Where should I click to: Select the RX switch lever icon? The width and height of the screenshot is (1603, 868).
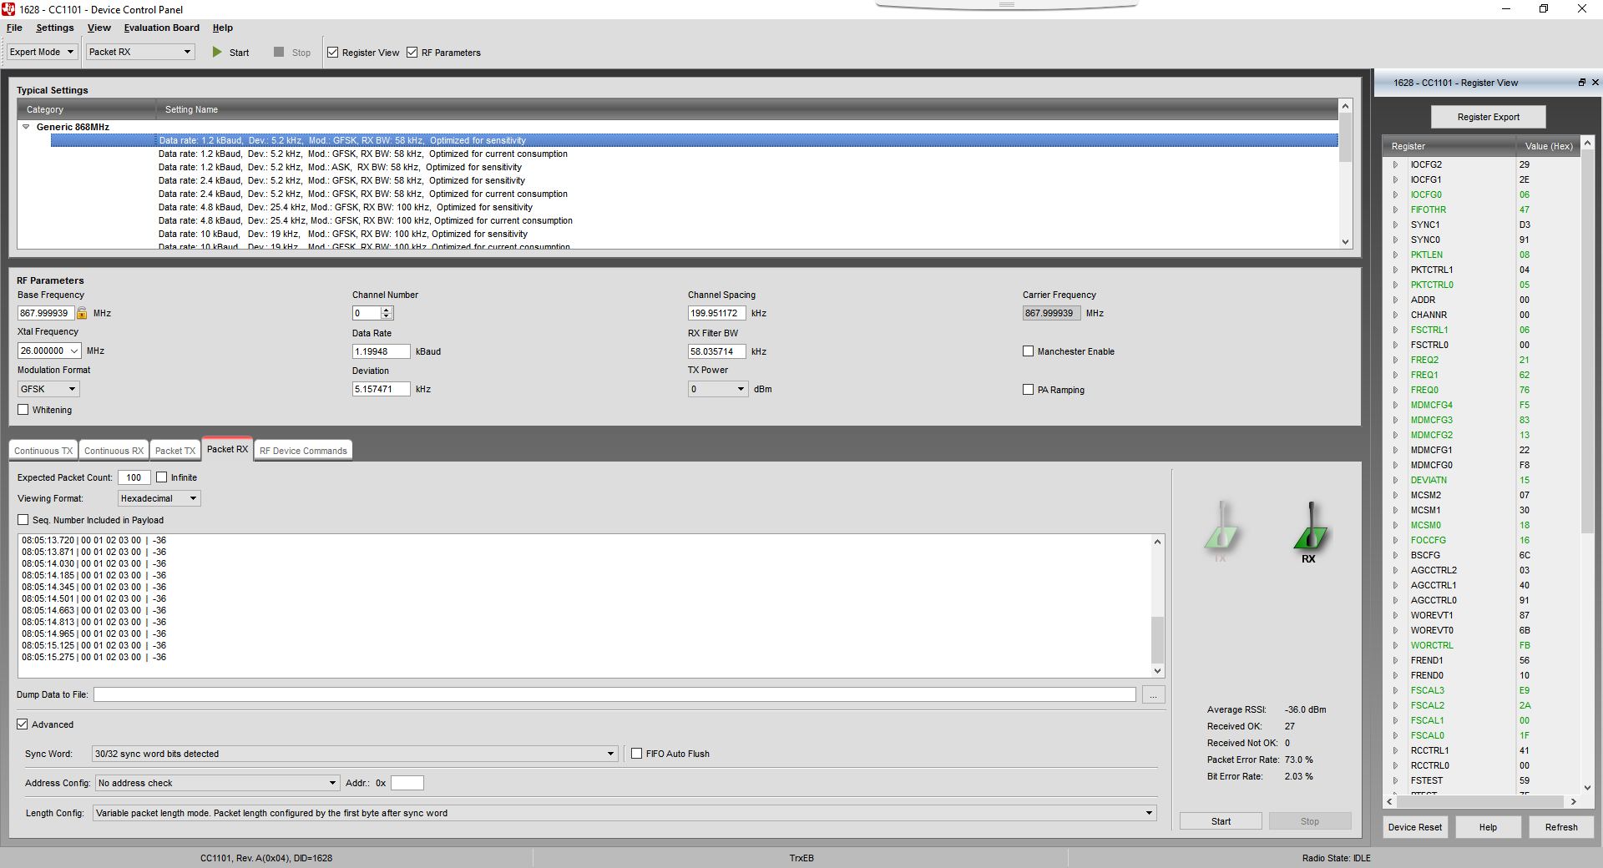1309,530
